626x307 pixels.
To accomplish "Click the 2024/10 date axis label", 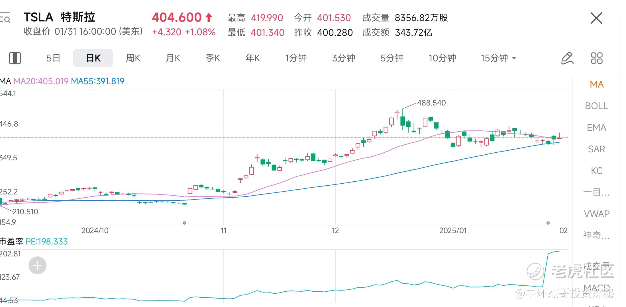I will pyautogui.click(x=95, y=231).
